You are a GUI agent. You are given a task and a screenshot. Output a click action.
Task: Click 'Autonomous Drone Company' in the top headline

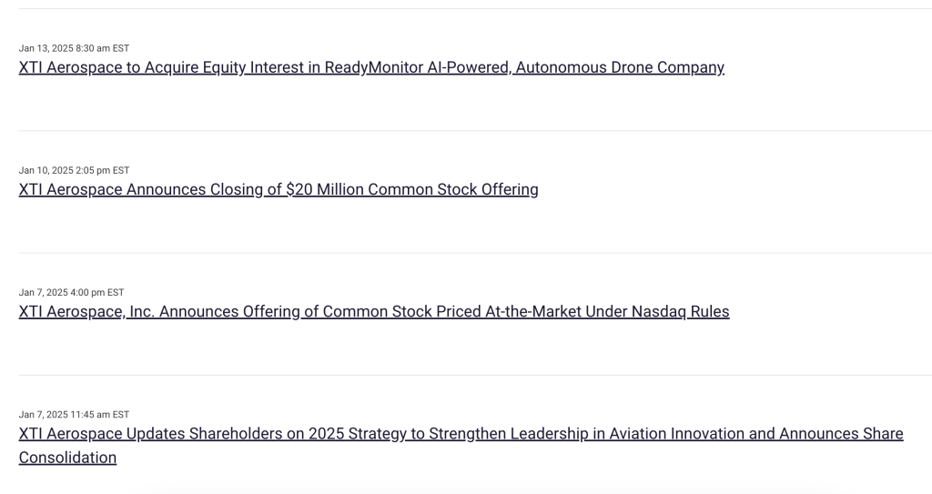pyautogui.click(x=620, y=67)
